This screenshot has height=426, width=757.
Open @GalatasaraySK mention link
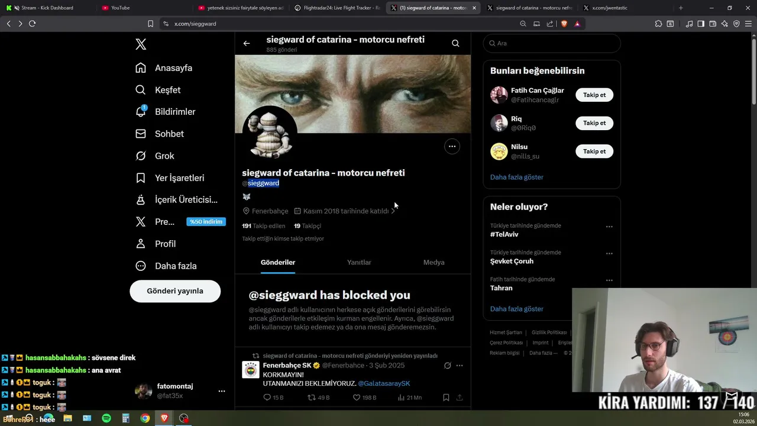click(x=384, y=383)
